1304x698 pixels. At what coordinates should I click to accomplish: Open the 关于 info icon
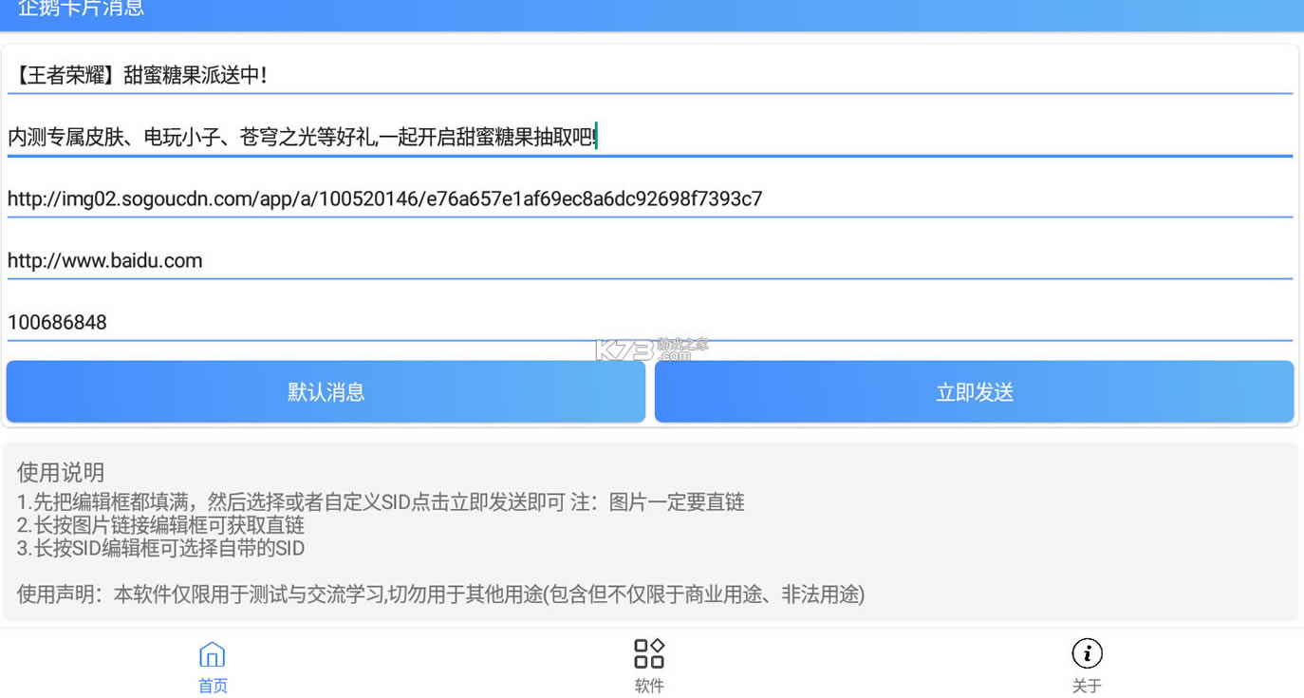(x=1087, y=653)
